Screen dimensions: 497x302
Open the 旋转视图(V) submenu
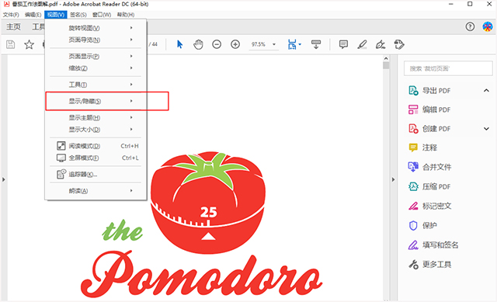(96, 28)
